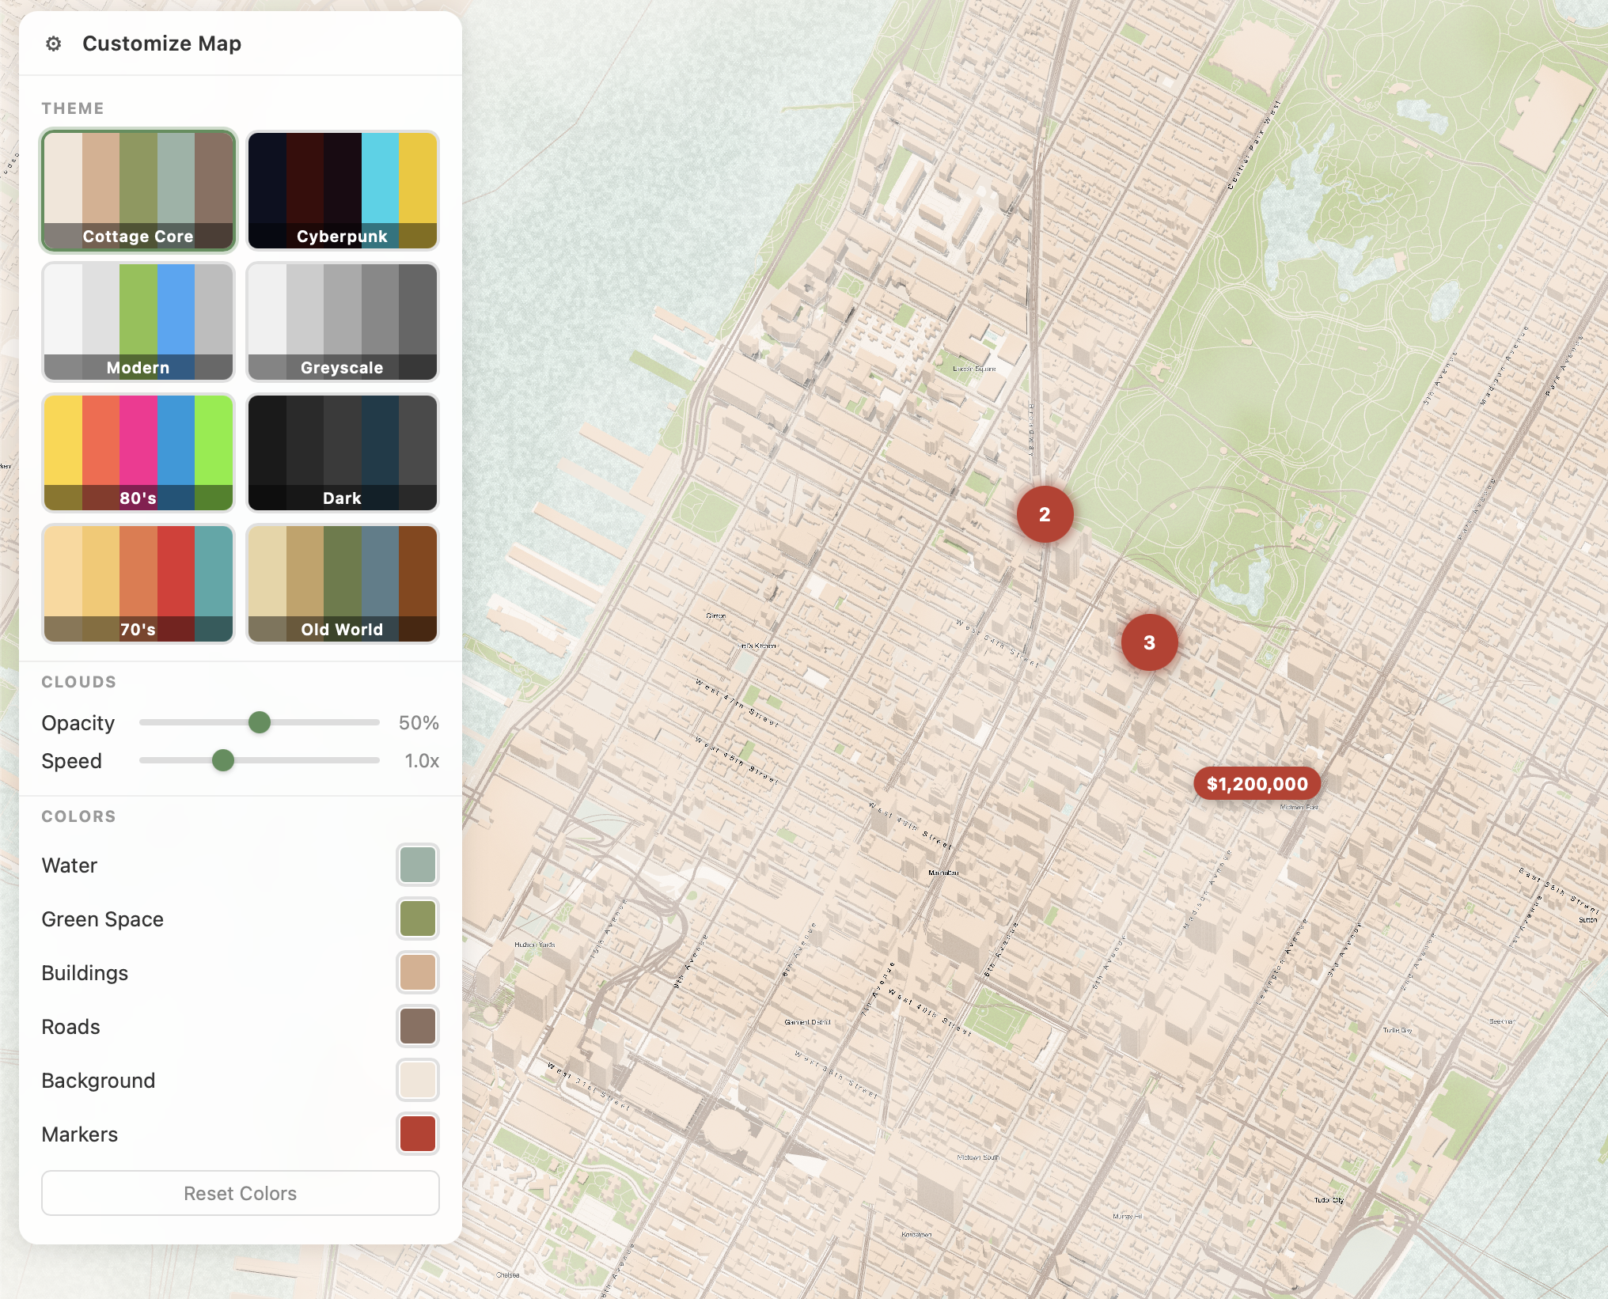Click the cloud Speed slider handle

click(223, 760)
